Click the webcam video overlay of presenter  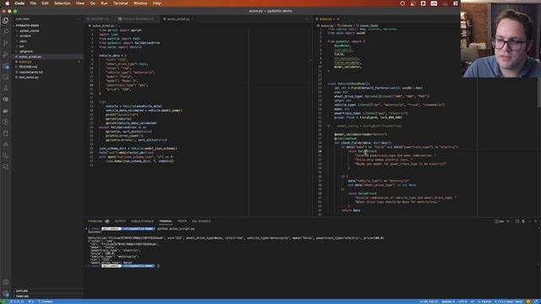500,39
